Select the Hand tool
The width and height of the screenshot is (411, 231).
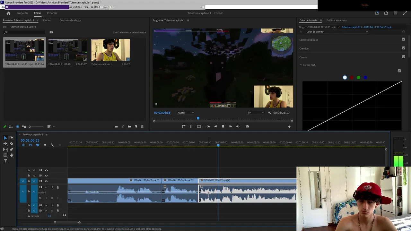pos(12,155)
